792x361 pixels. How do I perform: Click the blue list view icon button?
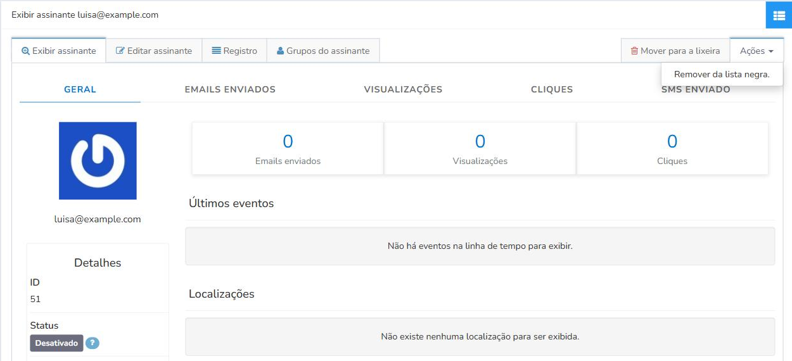779,15
